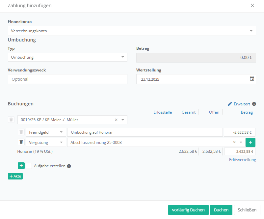Click the calendar icon in Wertstellung field
The image size is (264, 219).
(x=252, y=79)
